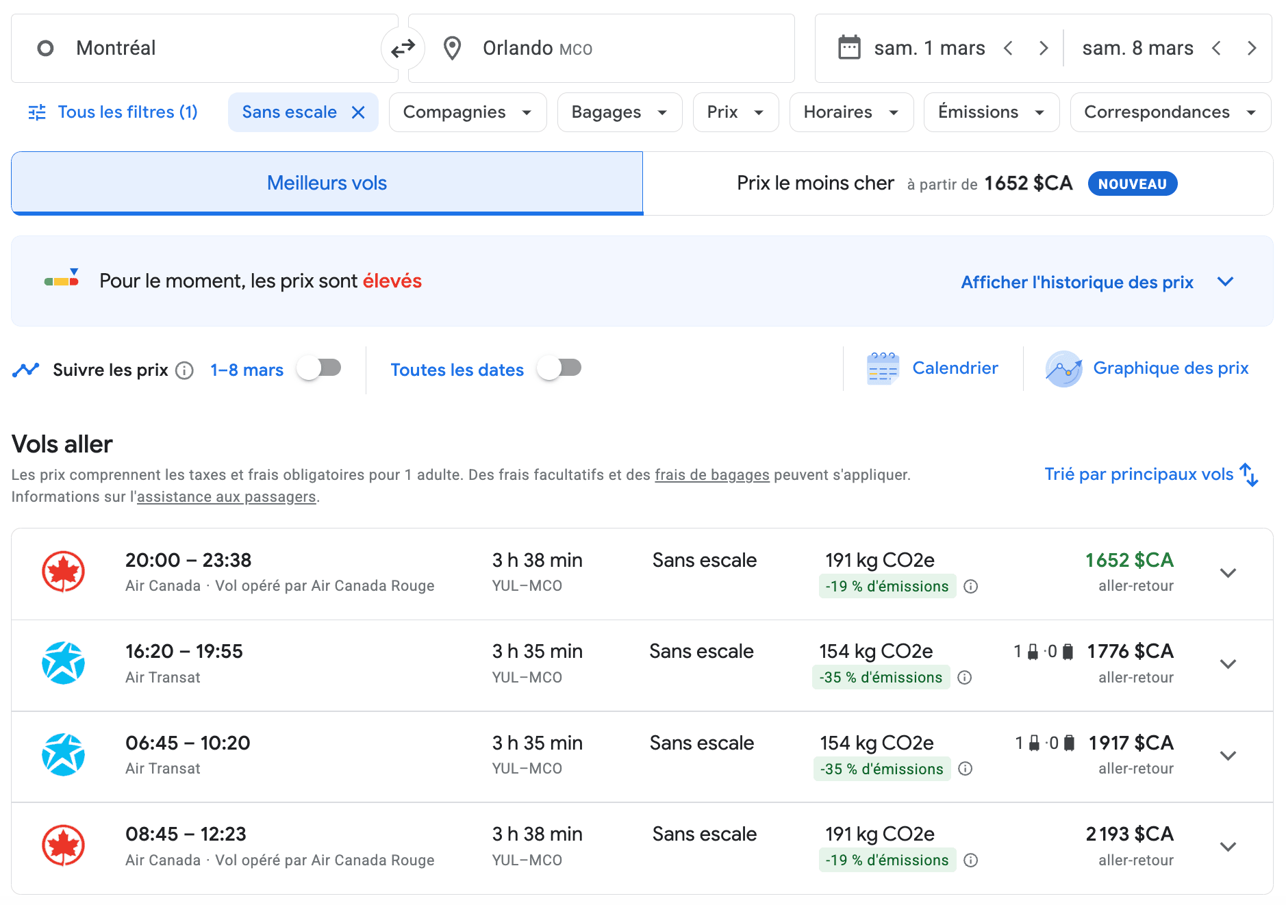Click the high price level indicator icon

[x=62, y=279]
